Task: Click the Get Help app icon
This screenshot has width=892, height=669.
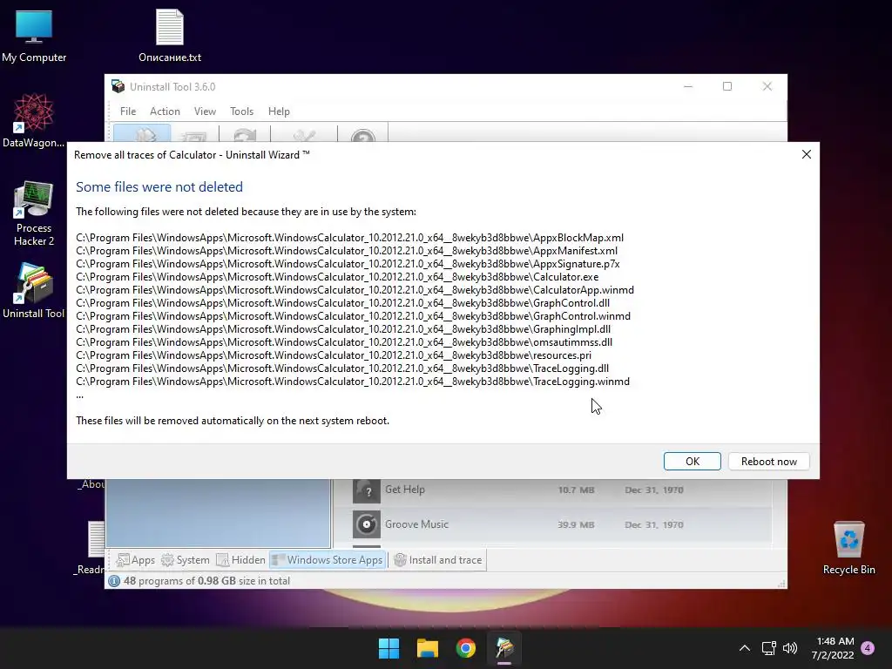Action: coord(367,490)
